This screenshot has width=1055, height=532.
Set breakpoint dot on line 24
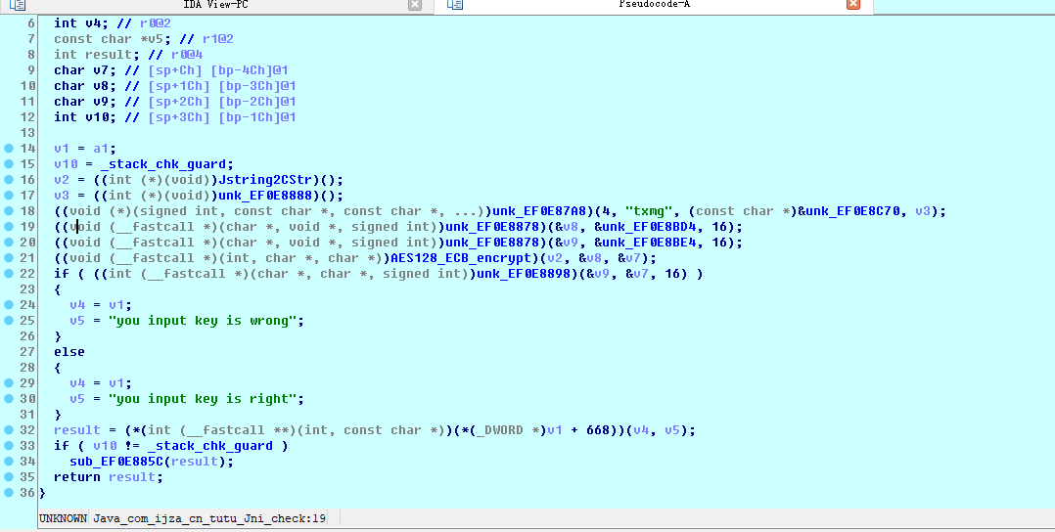pyautogui.click(x=9, y=305)
